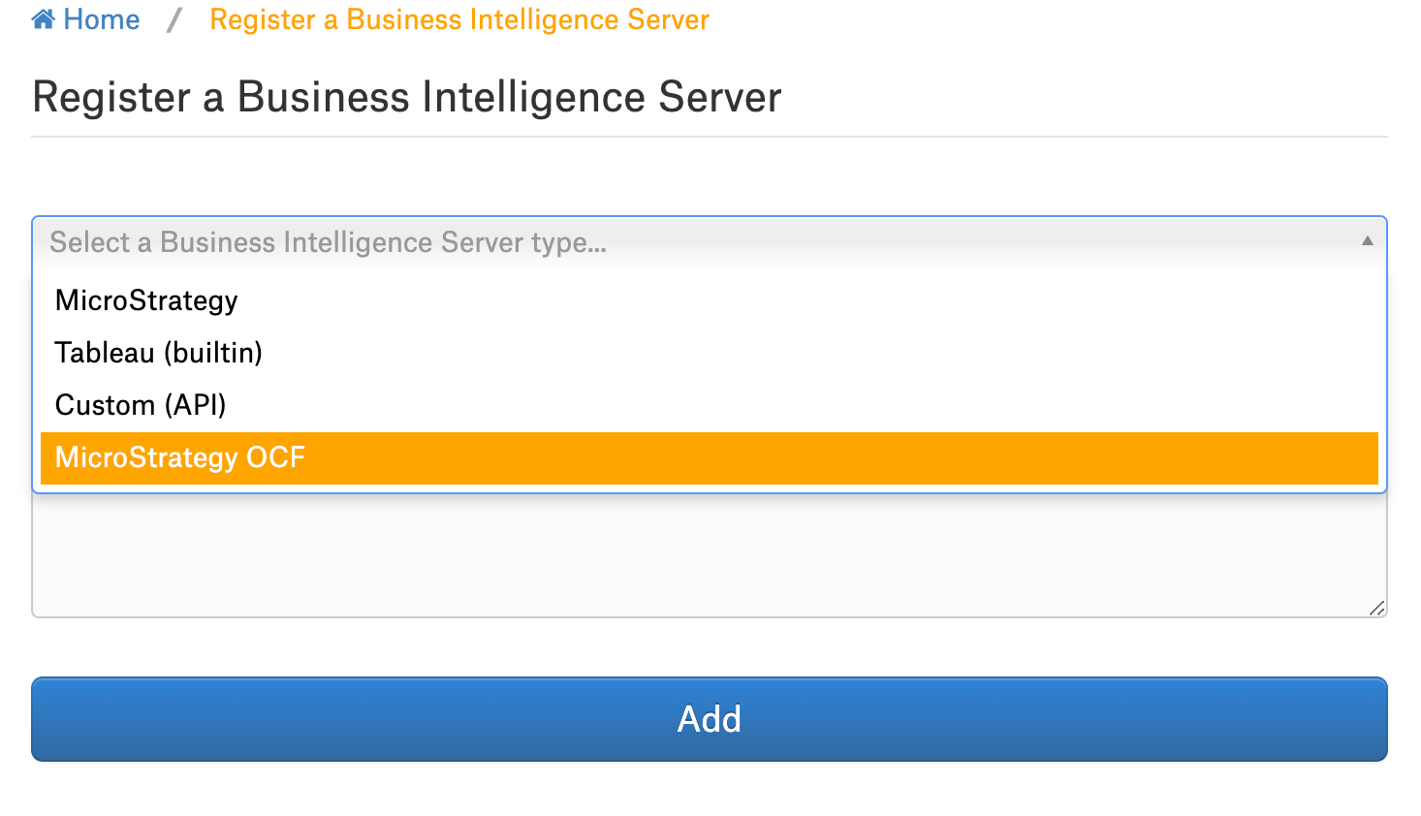Click the resize grip icon of the text area

coord(1376,608)
